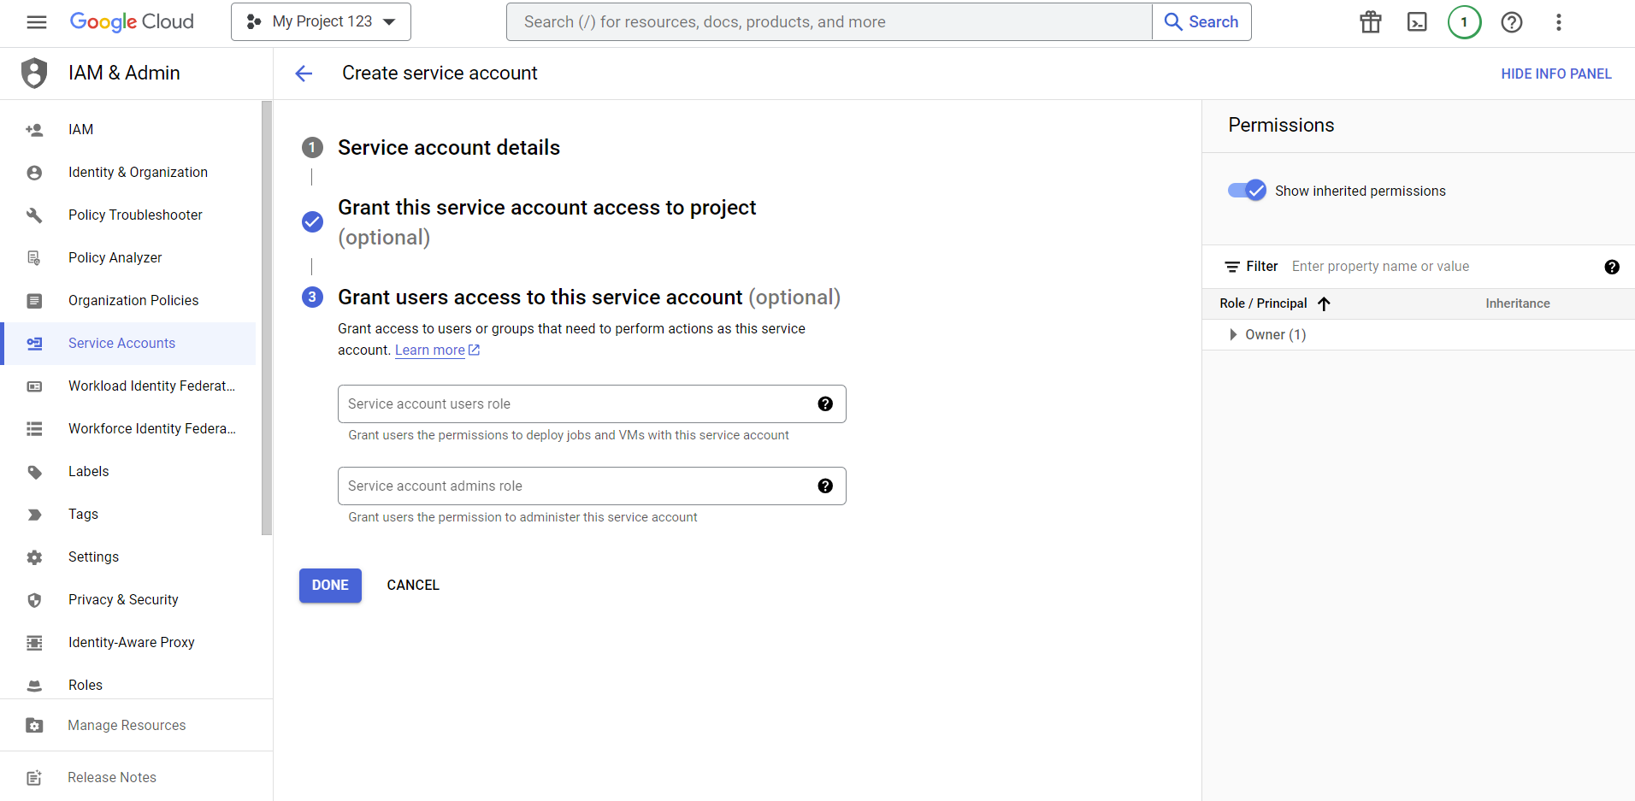The width and height of the screenshot is (1635, 801).
Task: Open Manage Resources
Action: 127,726
